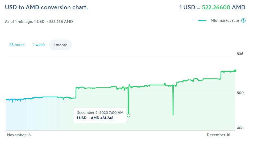This screenshot has width=253, height=143.
Task: Click the USD to AMD conversion chart heading
Action: pos(46,7)
